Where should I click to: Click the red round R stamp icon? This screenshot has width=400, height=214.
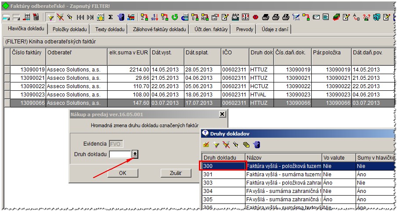tap(256, 18)
